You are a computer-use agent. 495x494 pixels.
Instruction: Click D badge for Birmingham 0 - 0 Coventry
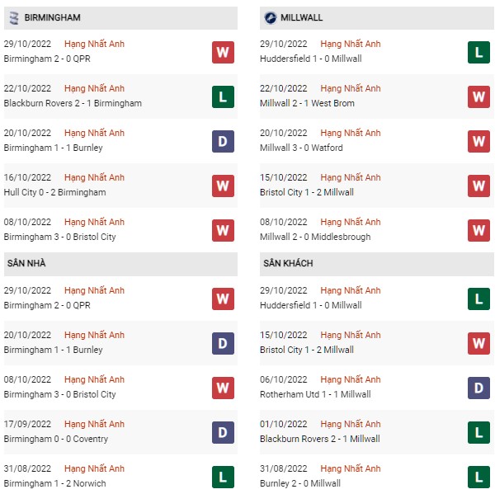[223, 432]
